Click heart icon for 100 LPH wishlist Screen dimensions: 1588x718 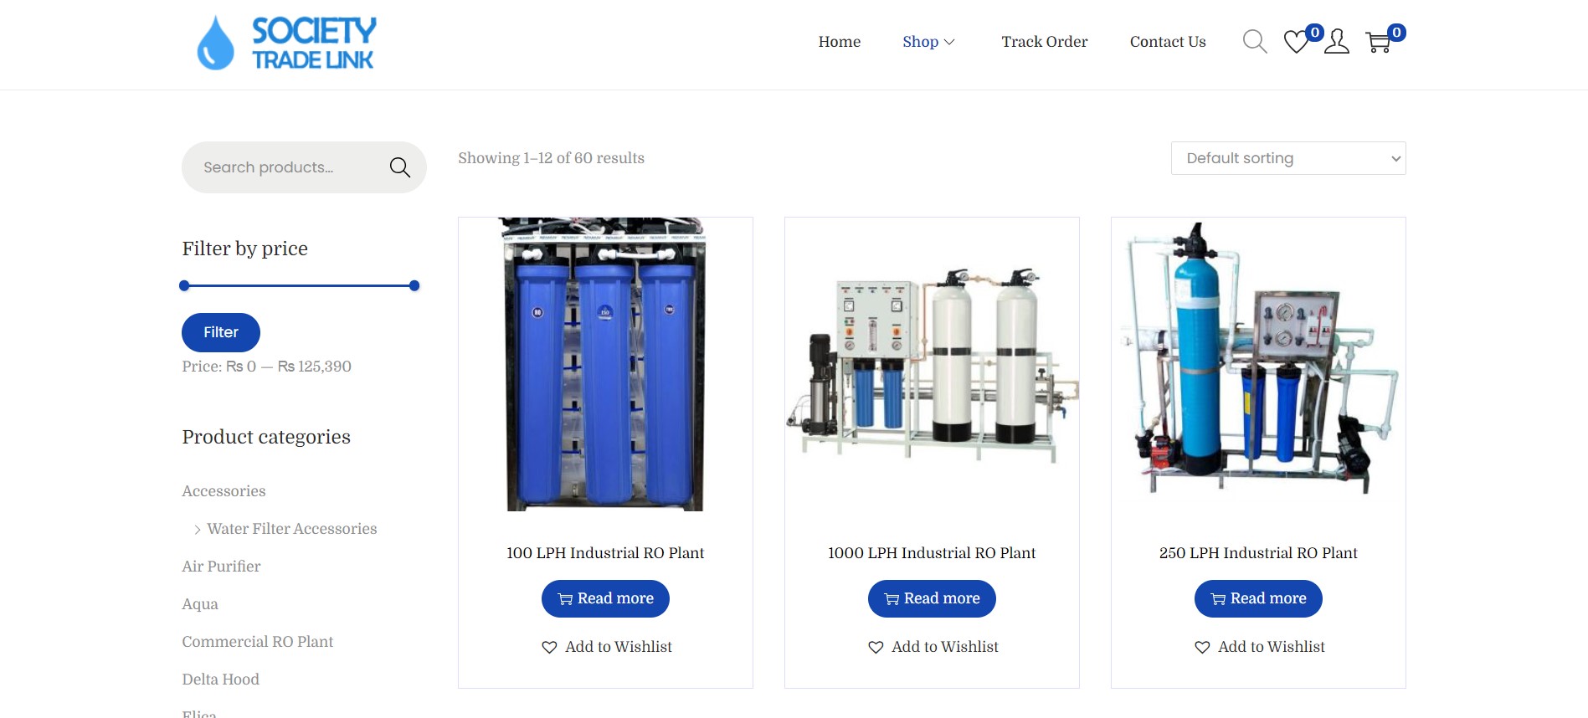pyautogui.click(x=549, y=647)
